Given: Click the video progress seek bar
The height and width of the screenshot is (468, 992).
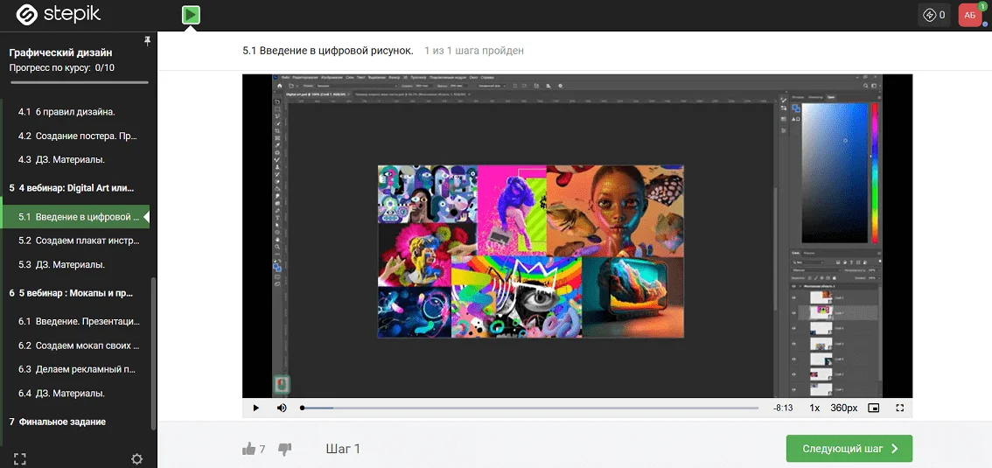Looking at the screenshot, I should 529,408.
